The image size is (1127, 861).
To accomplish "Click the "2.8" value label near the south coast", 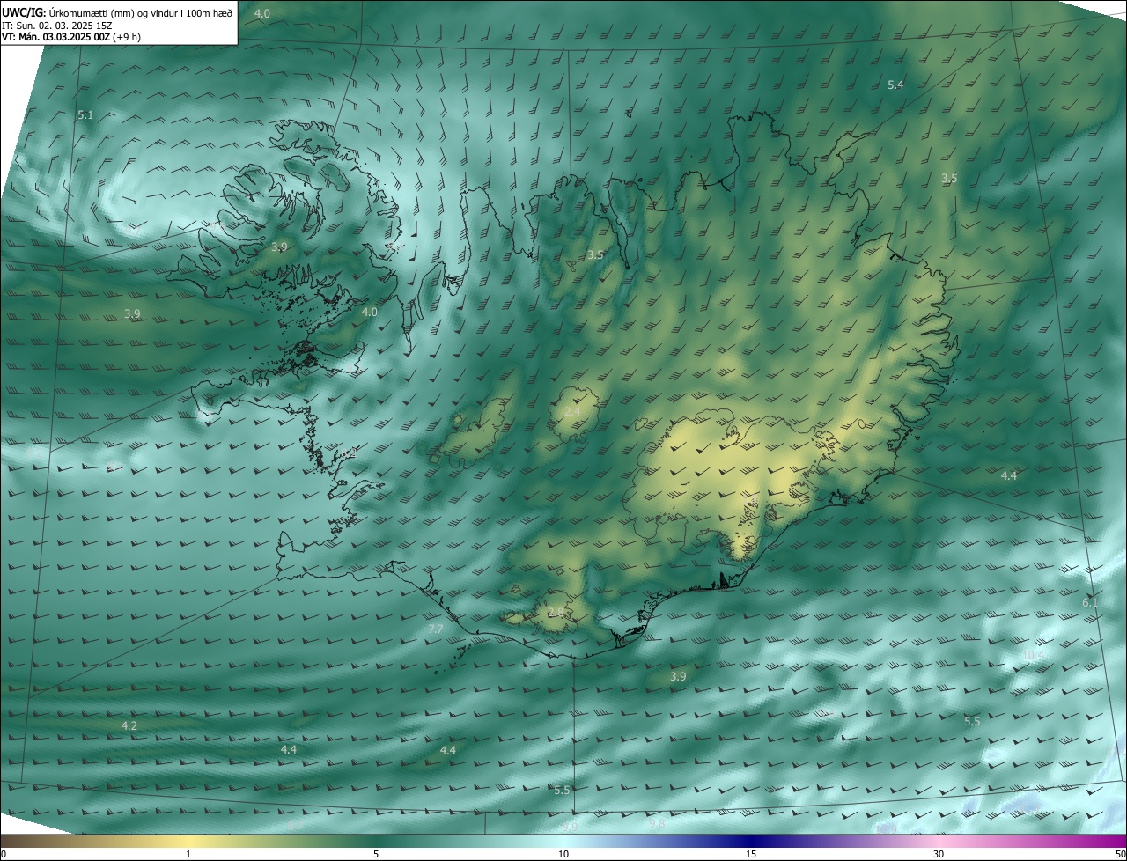I will (x=556, y=612).
